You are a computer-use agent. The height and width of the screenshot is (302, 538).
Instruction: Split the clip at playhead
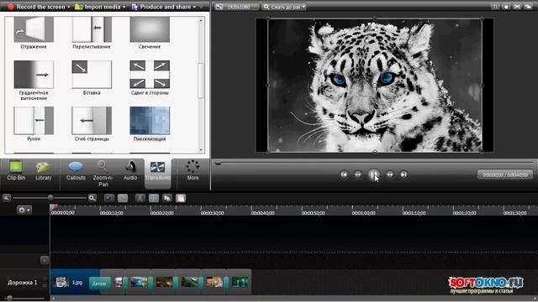pos(154,198)
